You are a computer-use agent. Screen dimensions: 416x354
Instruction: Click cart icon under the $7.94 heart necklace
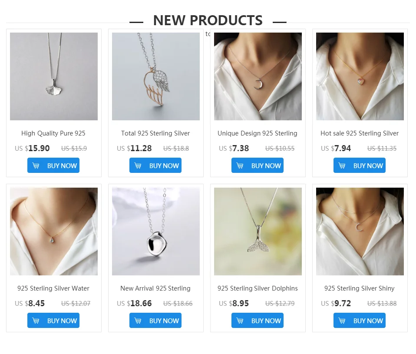[x=342, y=165]
